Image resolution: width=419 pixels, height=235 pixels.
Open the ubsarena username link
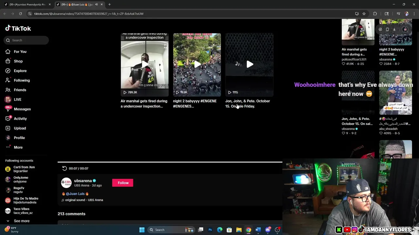[83, 180]
